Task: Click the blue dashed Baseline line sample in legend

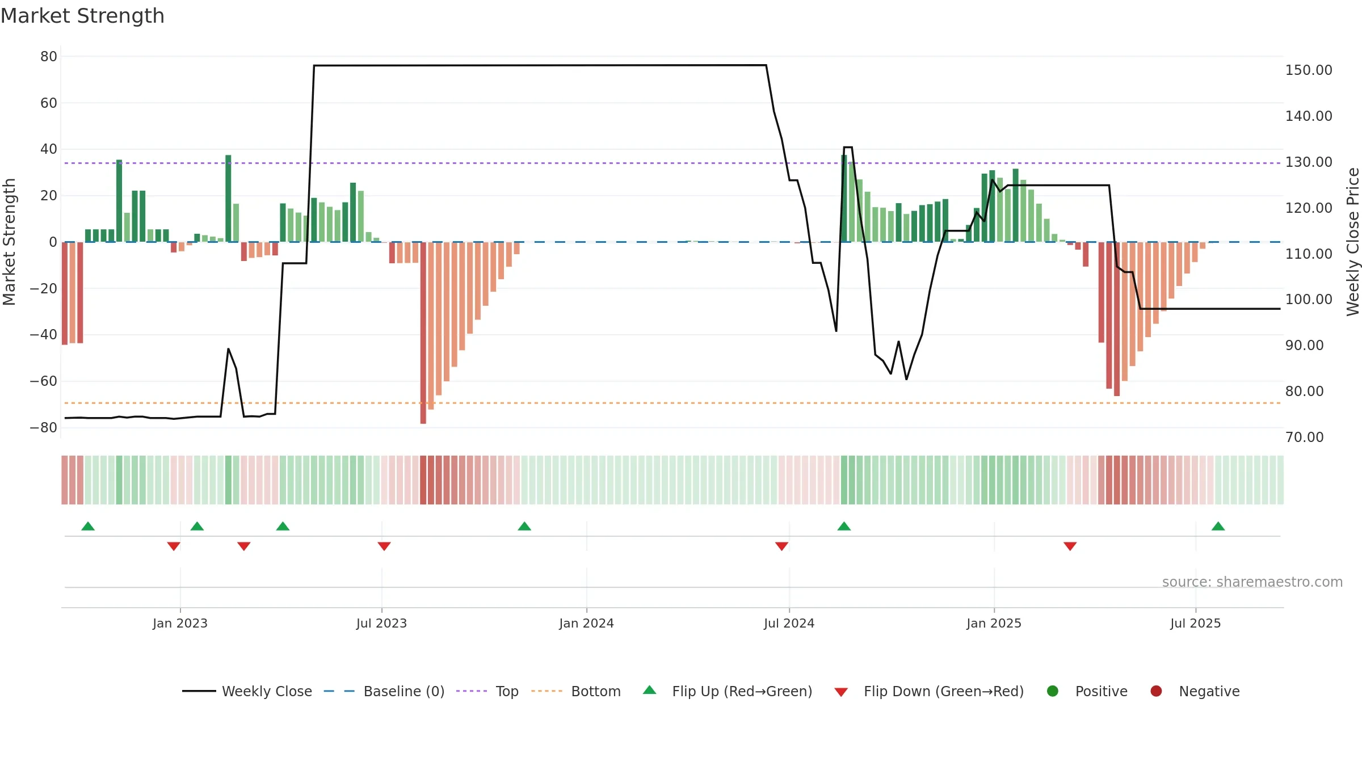Action: (x=339, y=691)
